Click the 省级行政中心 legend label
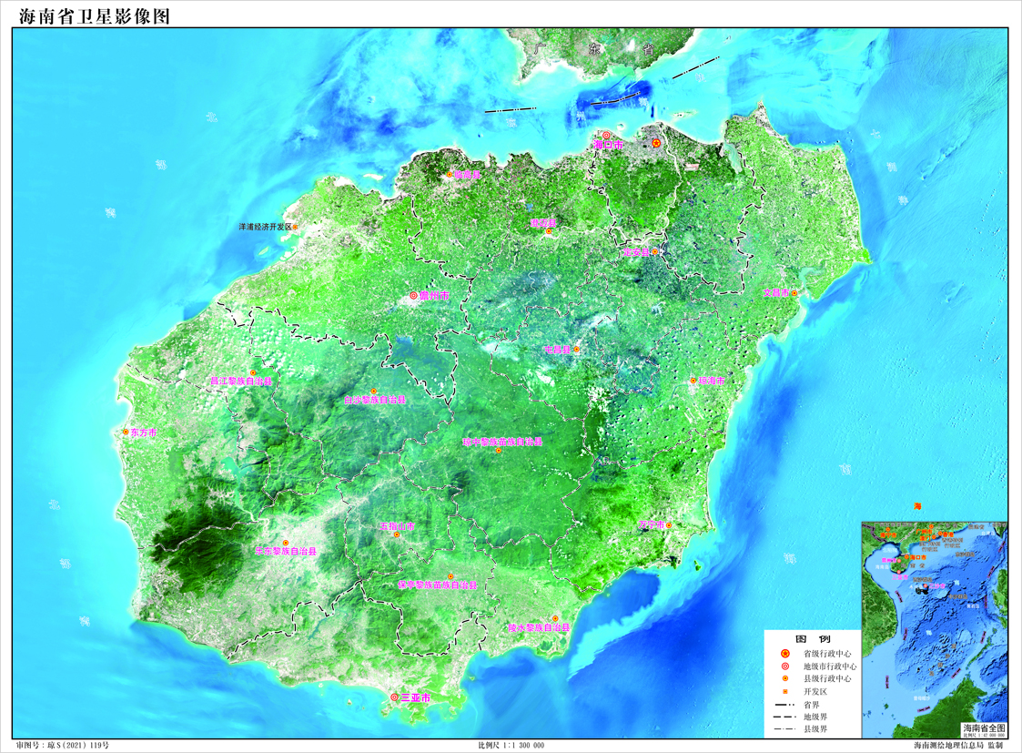1022x753 pixels. [826, 653]
